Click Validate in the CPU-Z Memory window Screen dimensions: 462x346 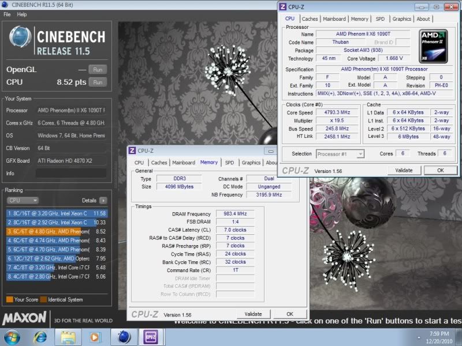(253, 314)
